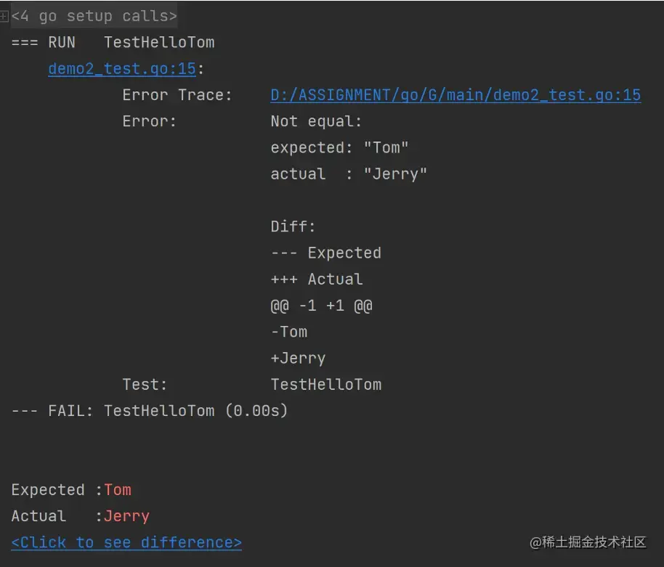This screenshot has height=567, width=664.
Task: Select the '@@ -1 +1 @@' hunk line
Action: tap(321, 306)
